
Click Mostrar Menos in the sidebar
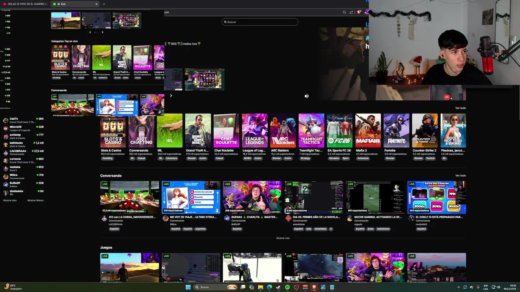35,200
